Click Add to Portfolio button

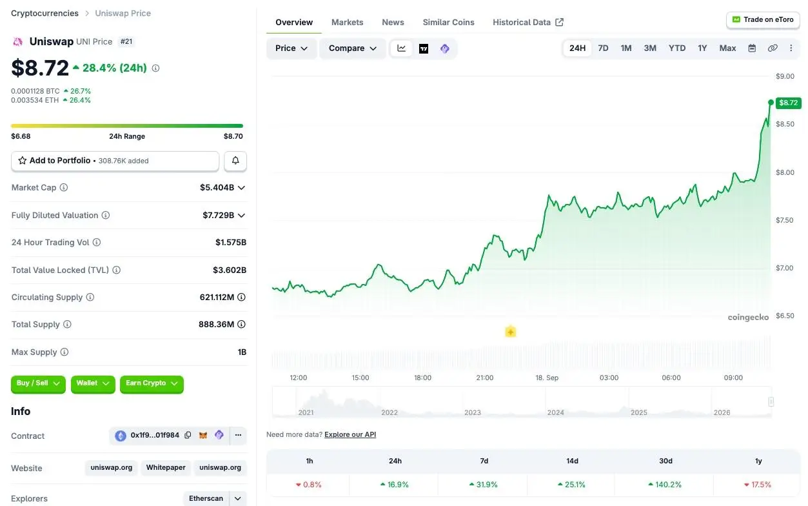(x=115, y=161)
